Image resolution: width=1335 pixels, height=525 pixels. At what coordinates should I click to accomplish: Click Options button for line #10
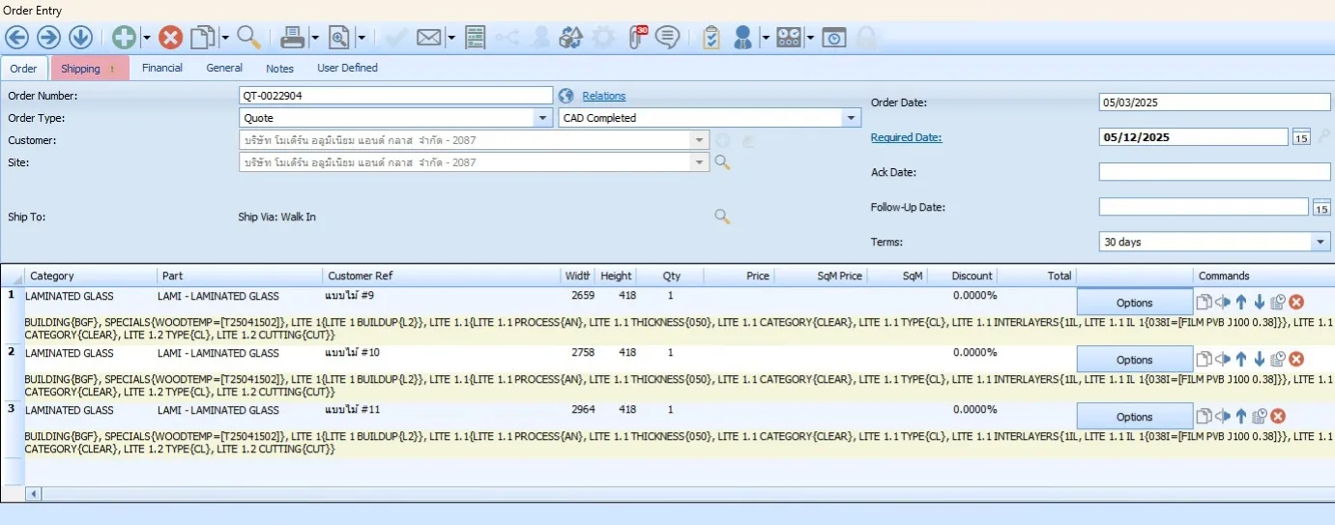click(1135, 360)
